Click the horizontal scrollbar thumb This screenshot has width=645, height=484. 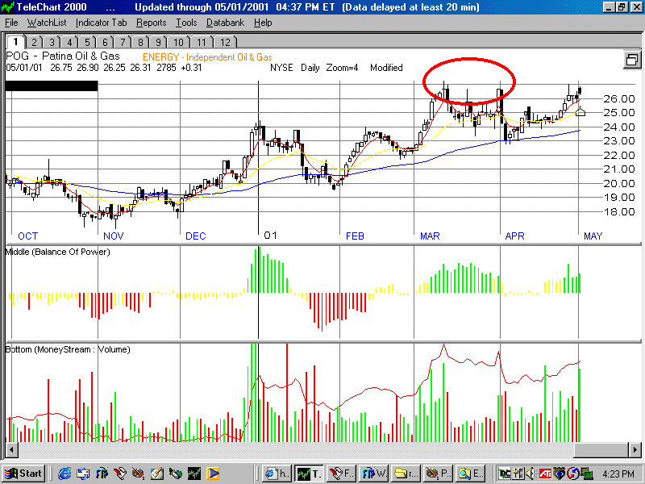pyautogui.click(x=601, y=449)
